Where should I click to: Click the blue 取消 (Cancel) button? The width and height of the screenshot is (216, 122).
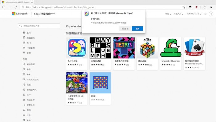(137, 29)
